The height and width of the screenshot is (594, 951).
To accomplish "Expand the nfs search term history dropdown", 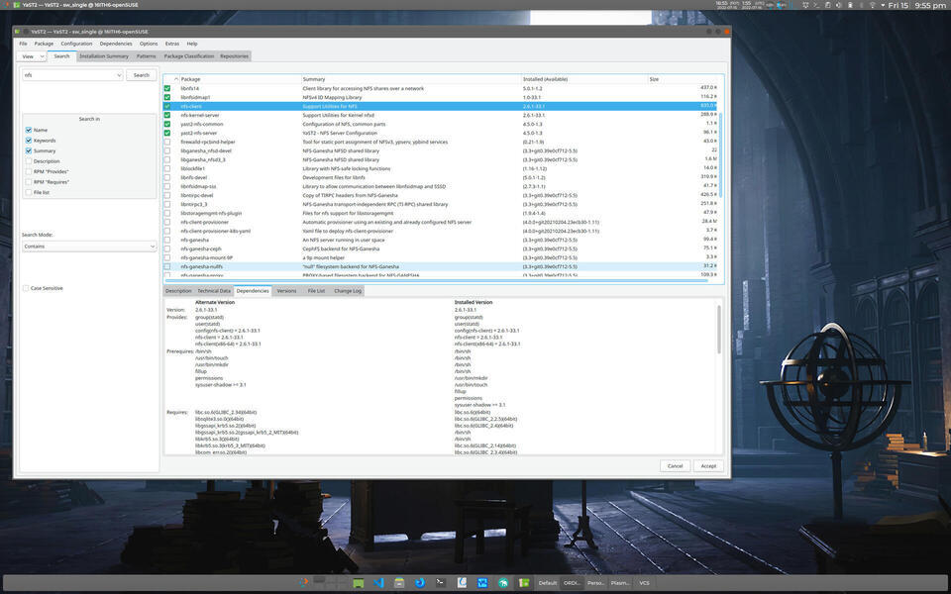I will coord(118,75).
